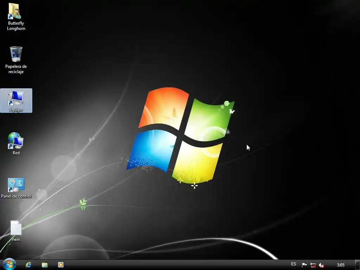The height and width of the screenshot is (270, 360).
Task: Select the nein text file
Action: [16, 231]
